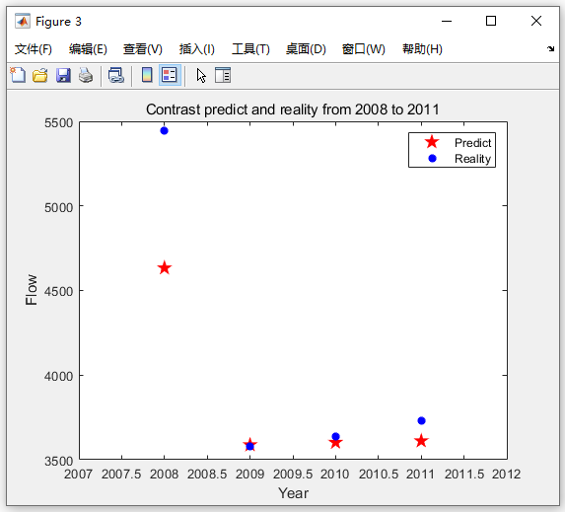
Task: Expand the toolbar dock arrow at right
Action: pos(550,48)
